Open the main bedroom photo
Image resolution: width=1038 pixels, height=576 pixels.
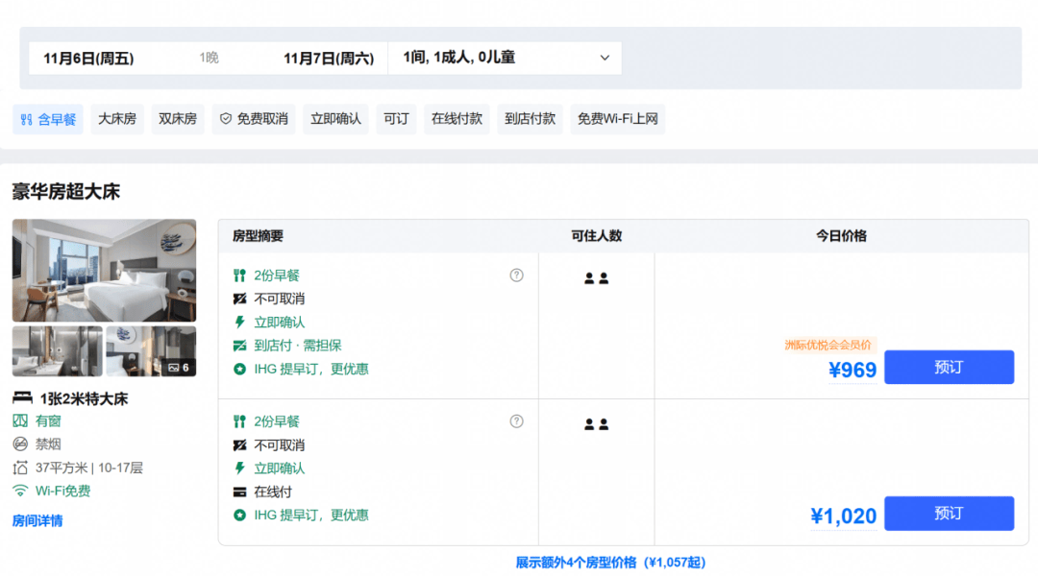104,271
